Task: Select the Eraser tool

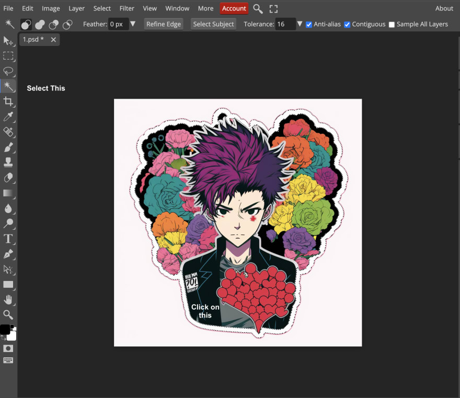Action: point(8,178)
